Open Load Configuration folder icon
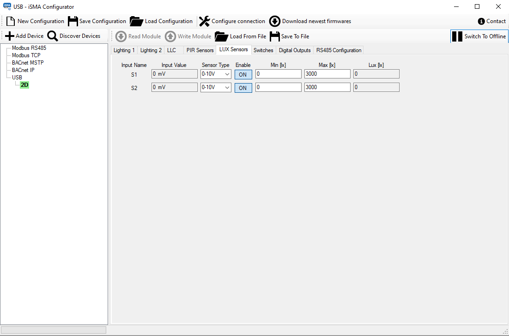The image size is (509, 336). pyautogui.click(x=137, y=21)
